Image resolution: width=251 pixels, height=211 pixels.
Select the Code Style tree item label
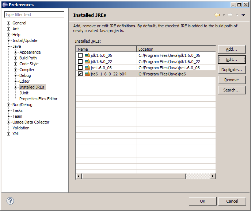pos(29,64)
